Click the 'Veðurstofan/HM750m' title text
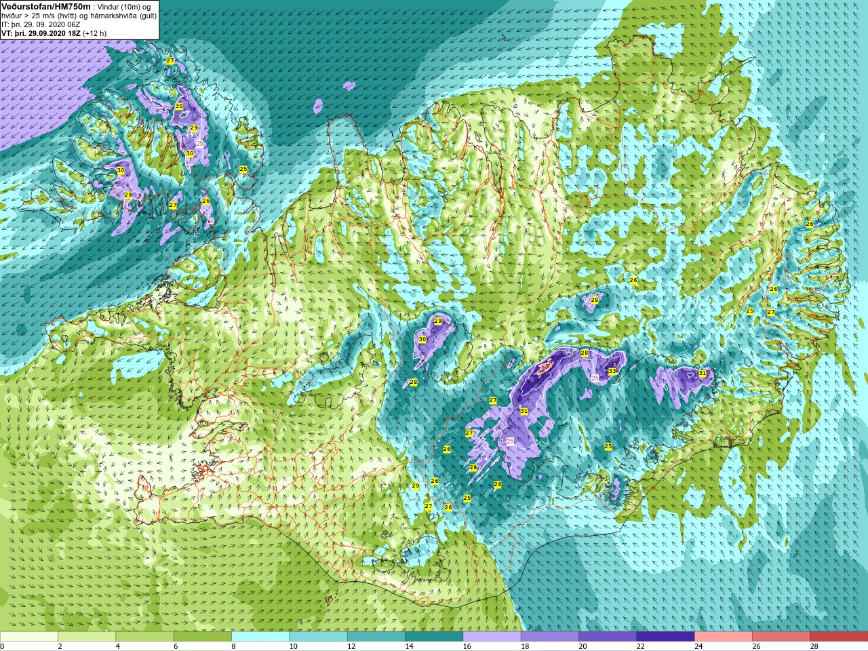The image size is (868, 651). (46, 6)
